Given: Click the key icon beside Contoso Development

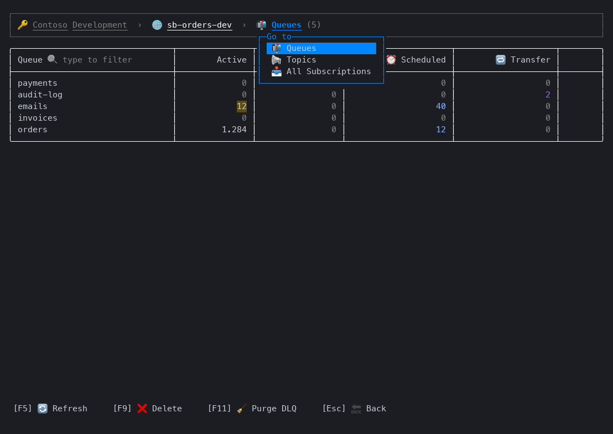Looking at the screenshot, I should pyautogui.click(x=23, y=25).
